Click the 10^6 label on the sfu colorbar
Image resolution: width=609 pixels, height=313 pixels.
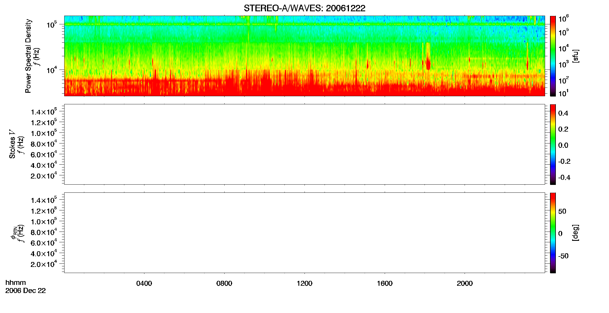tap(564, 19)
